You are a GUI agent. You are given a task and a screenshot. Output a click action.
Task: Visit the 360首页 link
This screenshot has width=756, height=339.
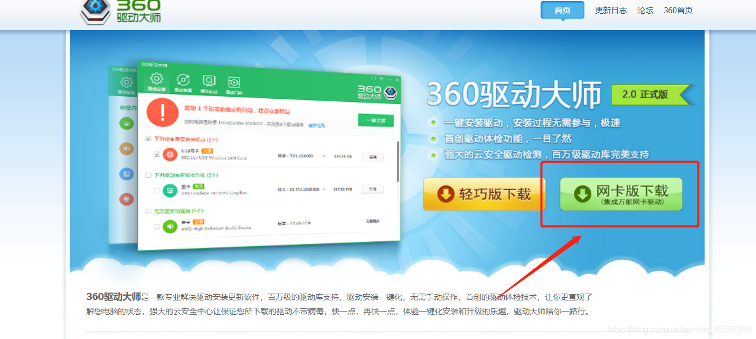coord(678,10)
